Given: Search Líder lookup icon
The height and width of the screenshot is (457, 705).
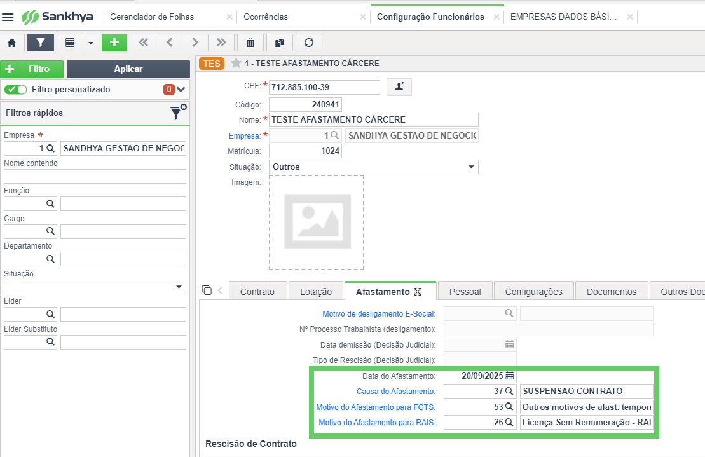Looking at the screenshot, I should (x=50, y=314).
